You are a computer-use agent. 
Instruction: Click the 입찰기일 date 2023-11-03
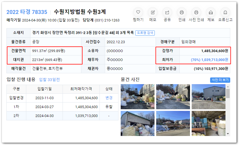click(x=44, y=98)
